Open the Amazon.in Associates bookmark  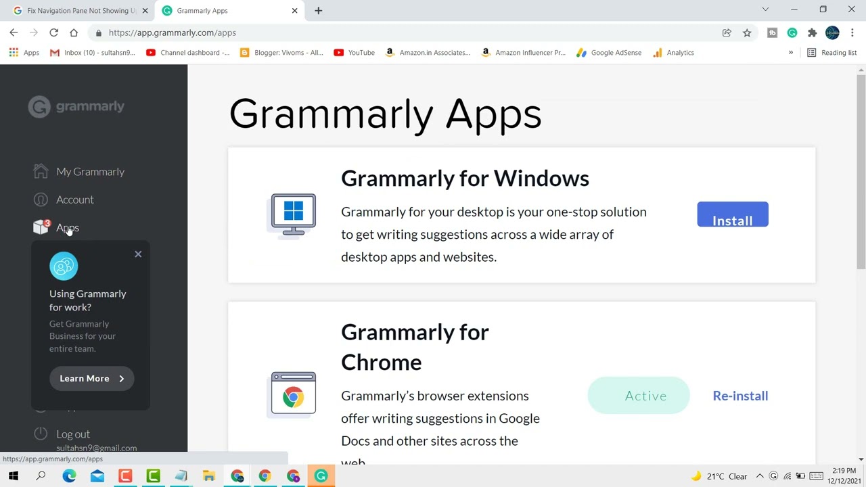428,53
